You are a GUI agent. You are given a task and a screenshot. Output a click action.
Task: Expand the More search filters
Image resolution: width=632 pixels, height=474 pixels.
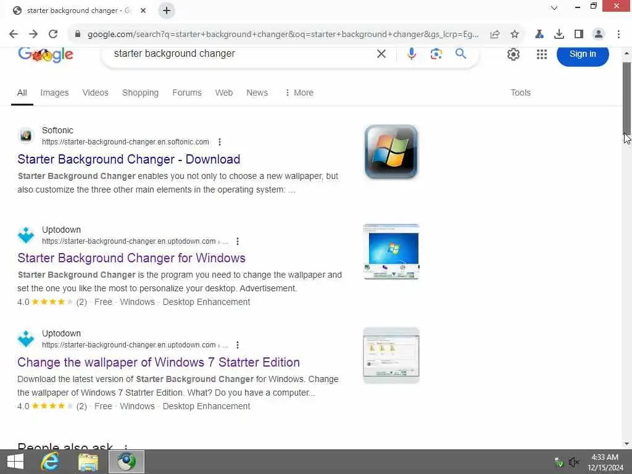click(299, 93)
